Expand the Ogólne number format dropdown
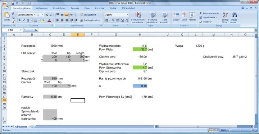The image size is (259, 134). point(127,15)
